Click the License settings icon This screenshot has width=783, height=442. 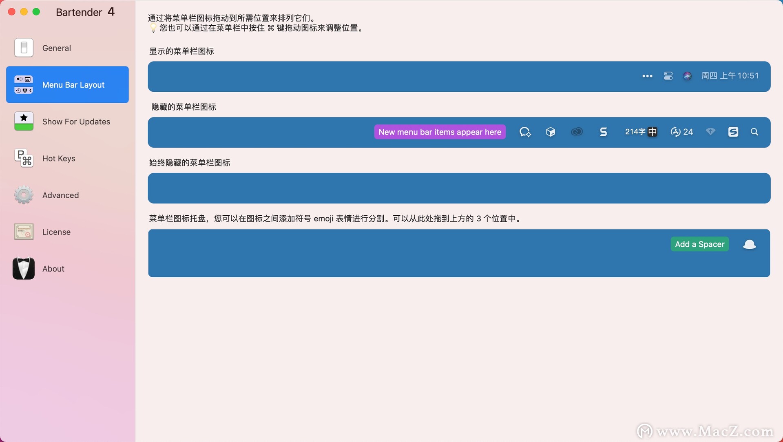coord(24,232)
